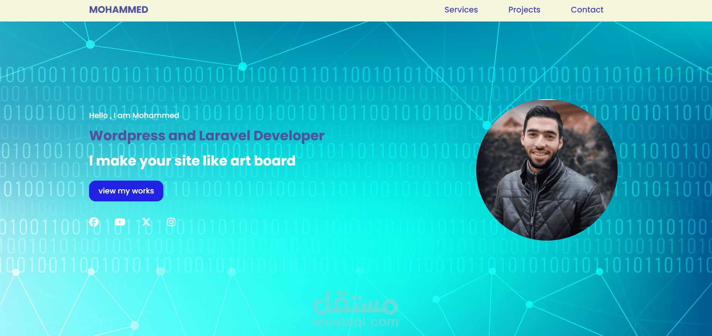The width and height of the screenshot is (712, 336).
Task: Go to the Contact nav link
Action: coord(587,10)
